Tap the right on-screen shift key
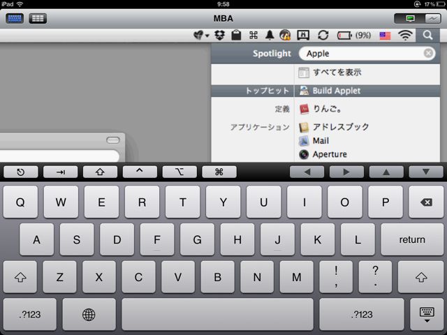This screenshot has width=447, height=335. pos(420,277)
